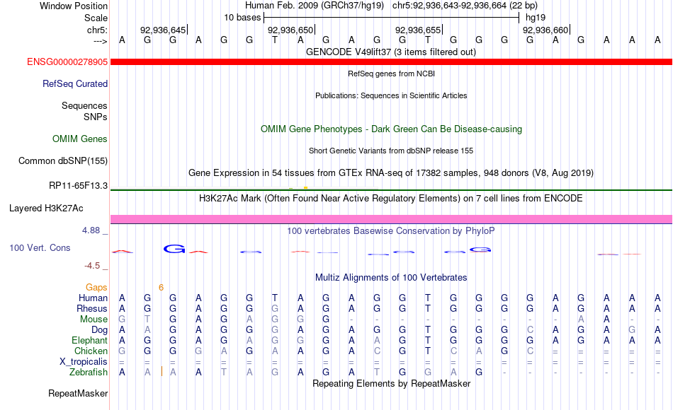Click the 92,936,655 ruler position
673x410 pixels.
click(x=418, y=30)
